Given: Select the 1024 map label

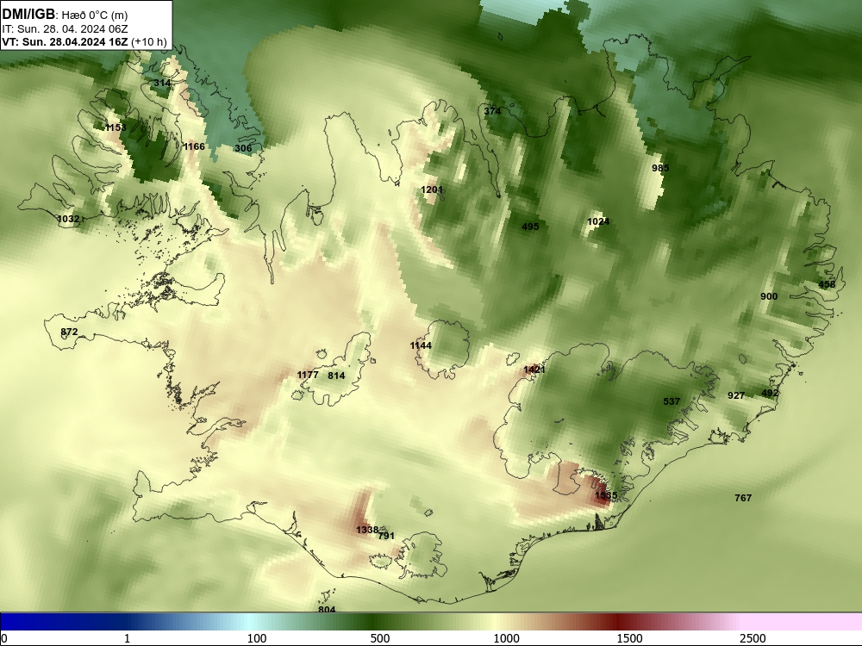Looking at the screenshot, I should pos(598,221).
